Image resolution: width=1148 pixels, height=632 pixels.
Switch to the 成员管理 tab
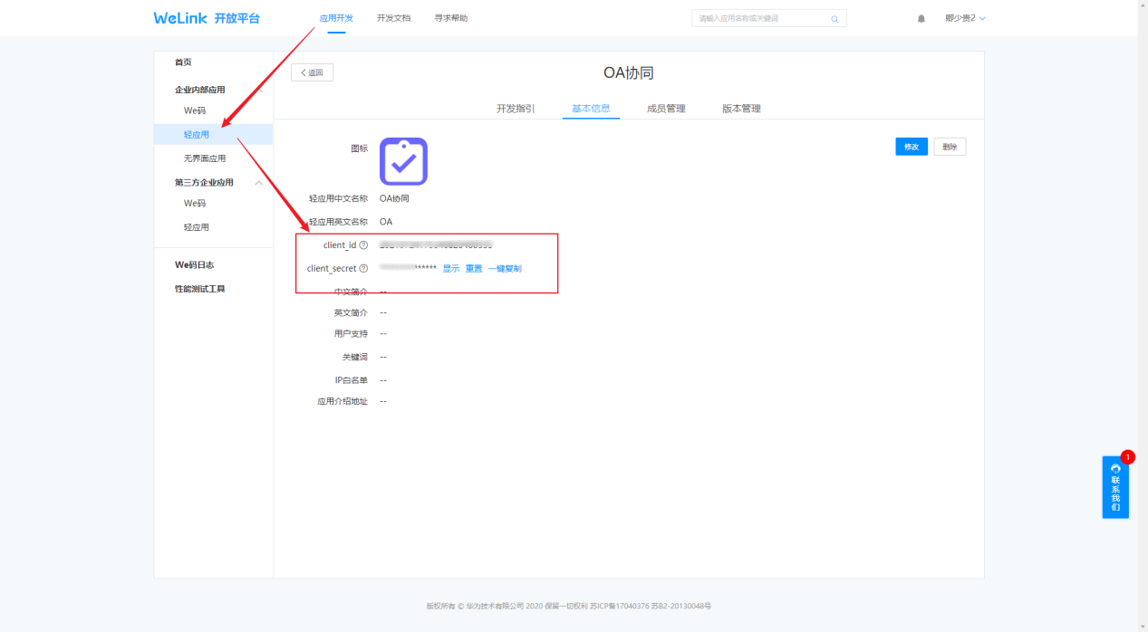(x=666, y=109)
